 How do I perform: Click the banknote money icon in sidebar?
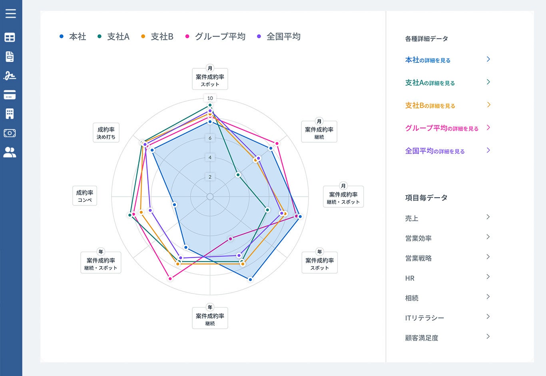coord(10,133)
